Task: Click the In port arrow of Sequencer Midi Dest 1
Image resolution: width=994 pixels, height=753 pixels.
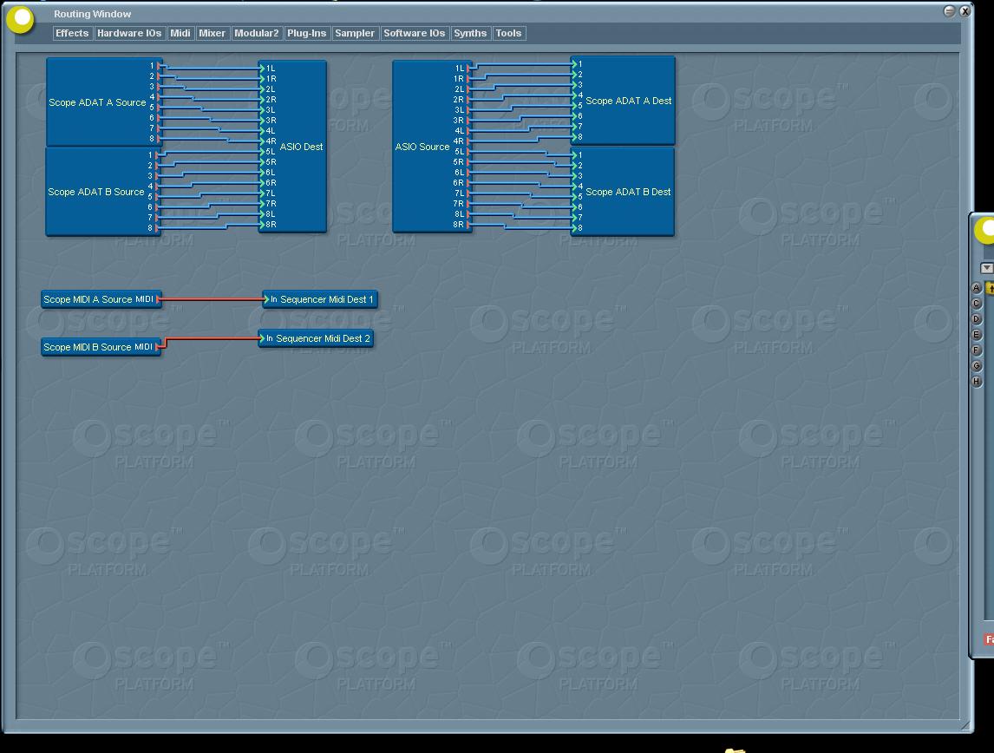Action: [265, 299]
